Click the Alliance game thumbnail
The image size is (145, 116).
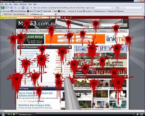pos(118,94)
